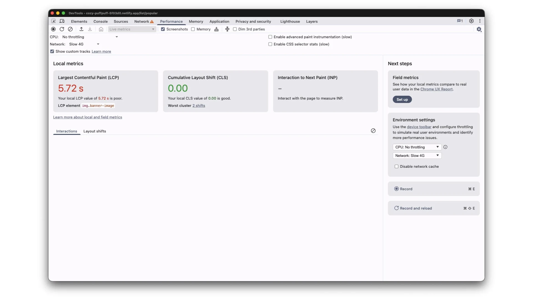Screen dimensions: 533x299
Task: Save the current performance profile
Action: [90, 29]
